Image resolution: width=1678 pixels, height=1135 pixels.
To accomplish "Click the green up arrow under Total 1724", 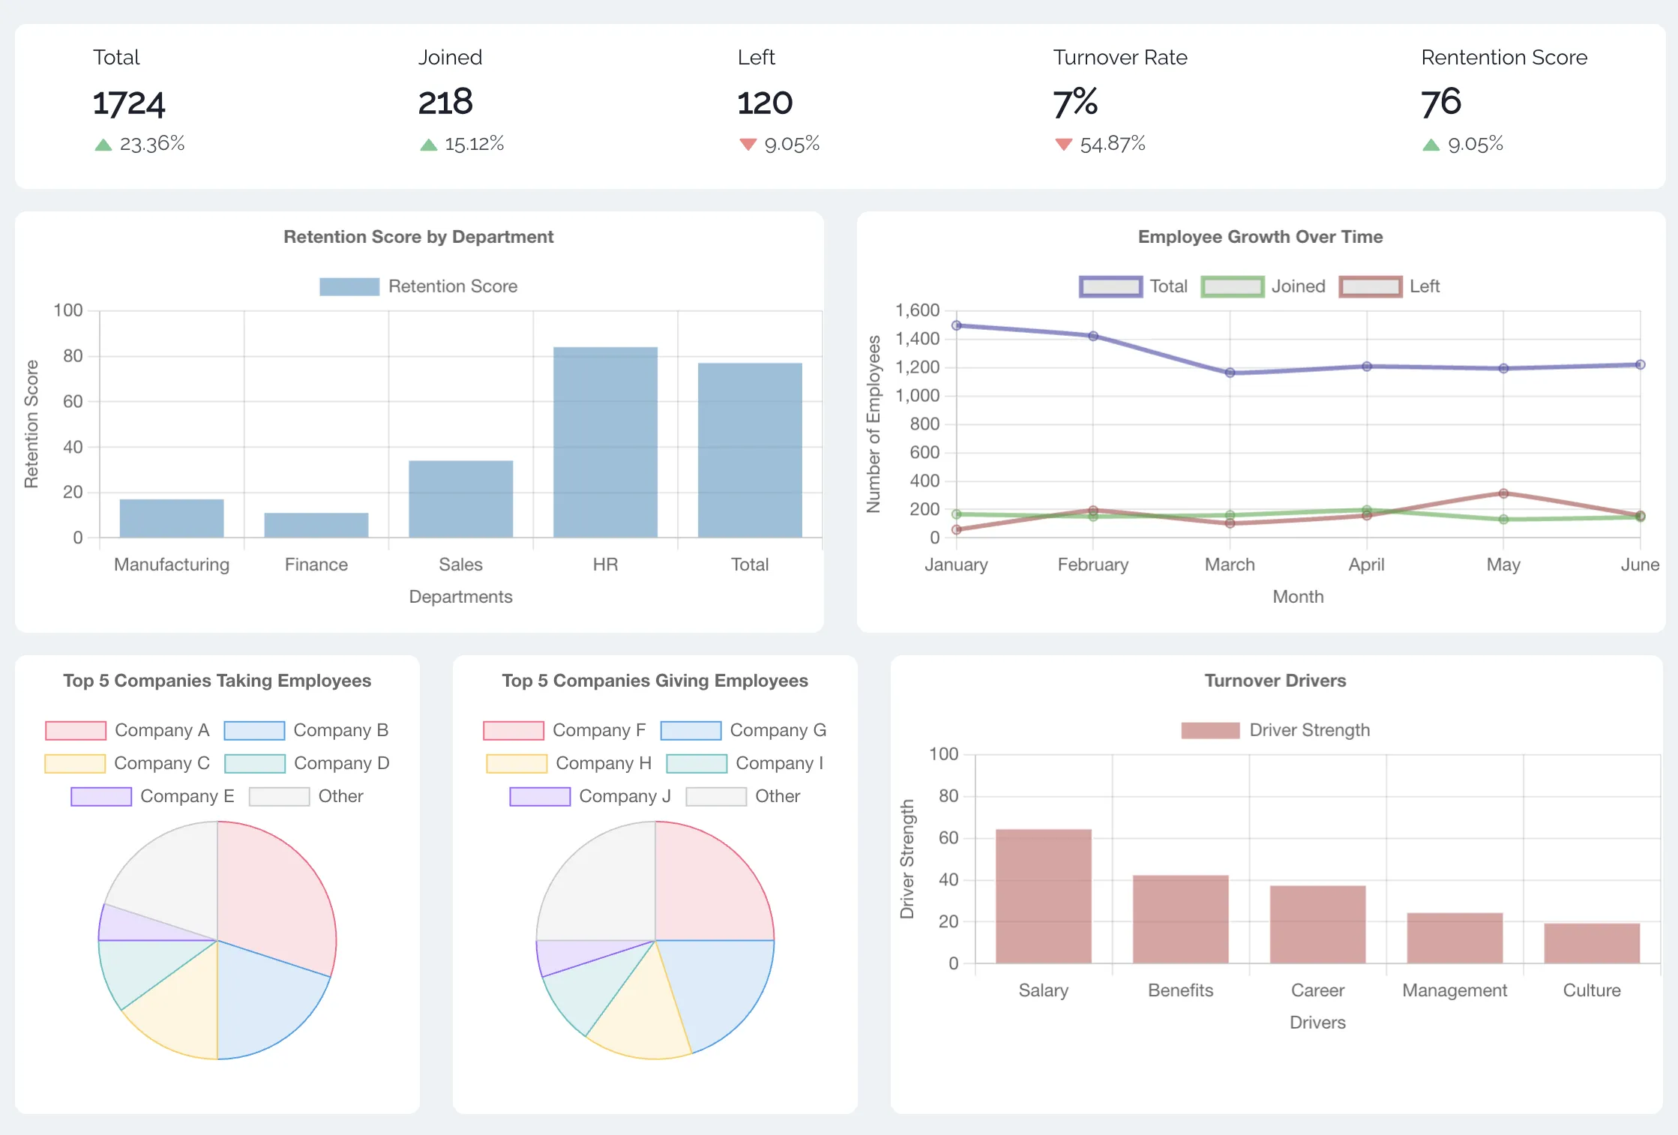I will pyautogui.click(x=103, y=145).
